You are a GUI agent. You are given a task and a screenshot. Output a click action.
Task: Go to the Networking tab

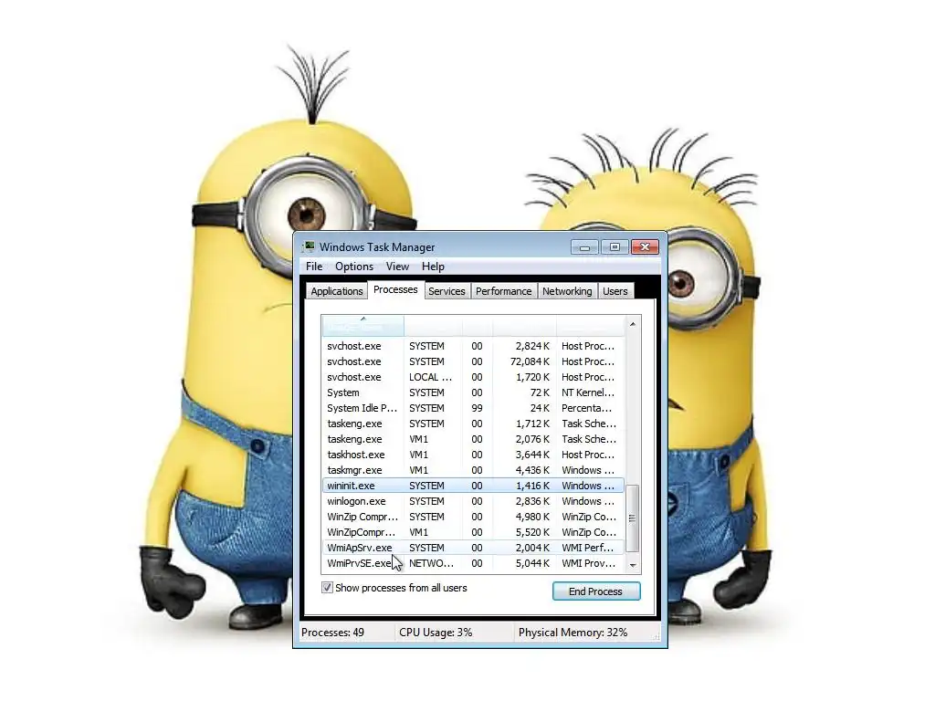coord(567,291)
